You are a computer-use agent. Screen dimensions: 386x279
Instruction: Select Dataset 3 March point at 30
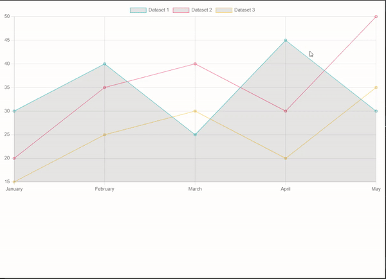point(195,111)
